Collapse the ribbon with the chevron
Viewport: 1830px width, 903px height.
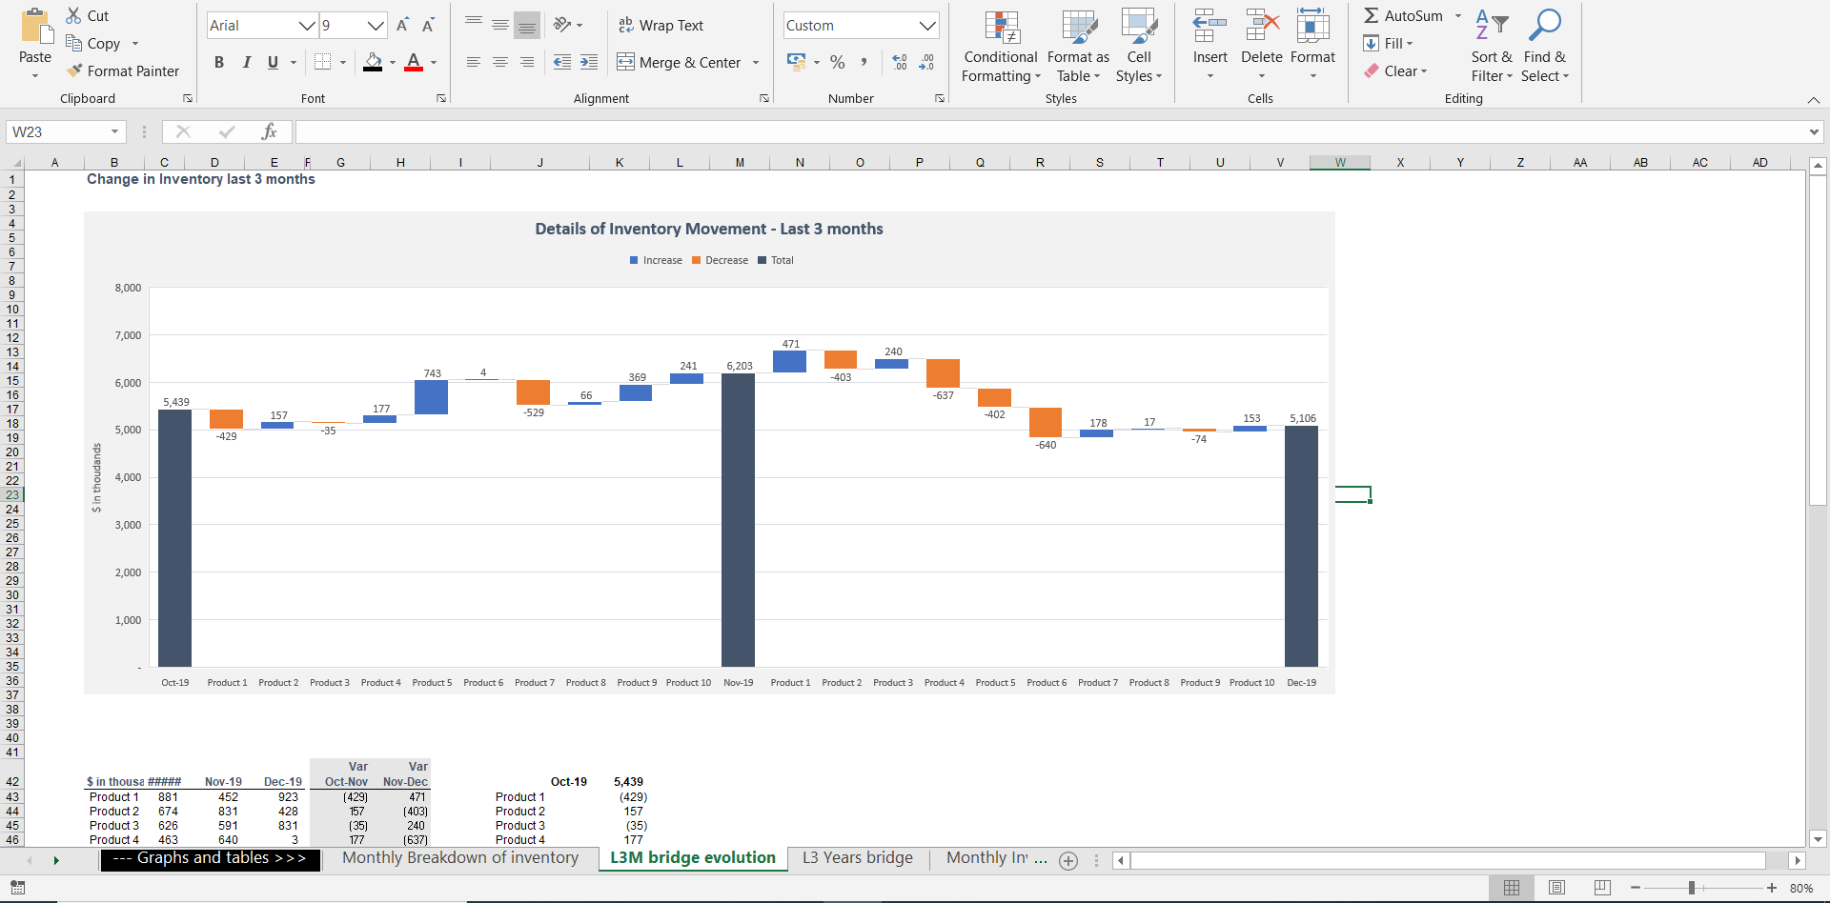[x=1813, y=99]
